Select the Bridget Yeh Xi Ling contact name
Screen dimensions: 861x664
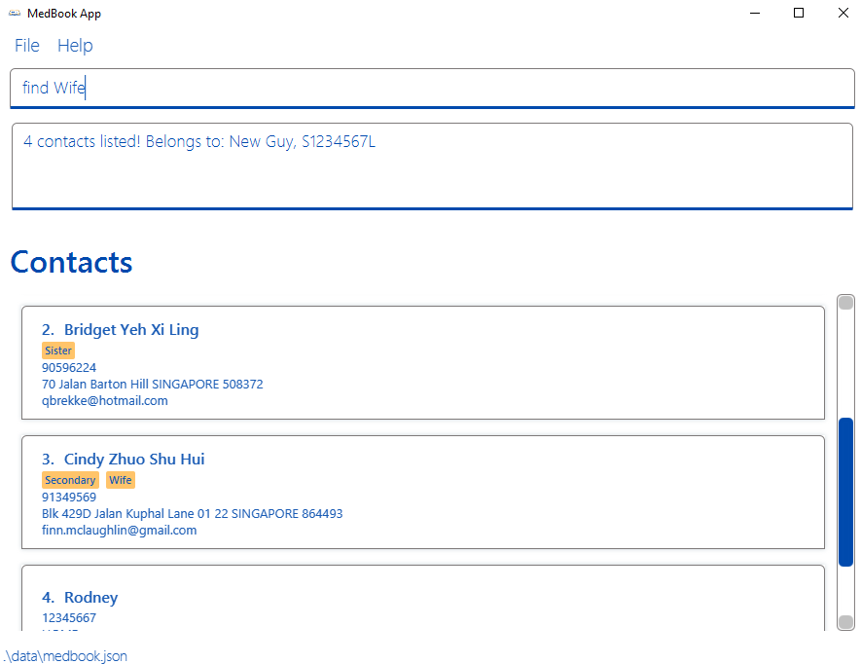coord(131,330)
